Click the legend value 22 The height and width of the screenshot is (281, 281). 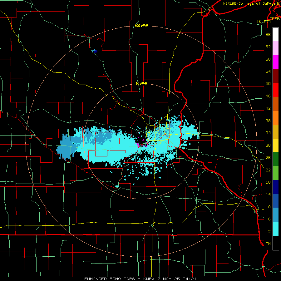tap(268, 170)
